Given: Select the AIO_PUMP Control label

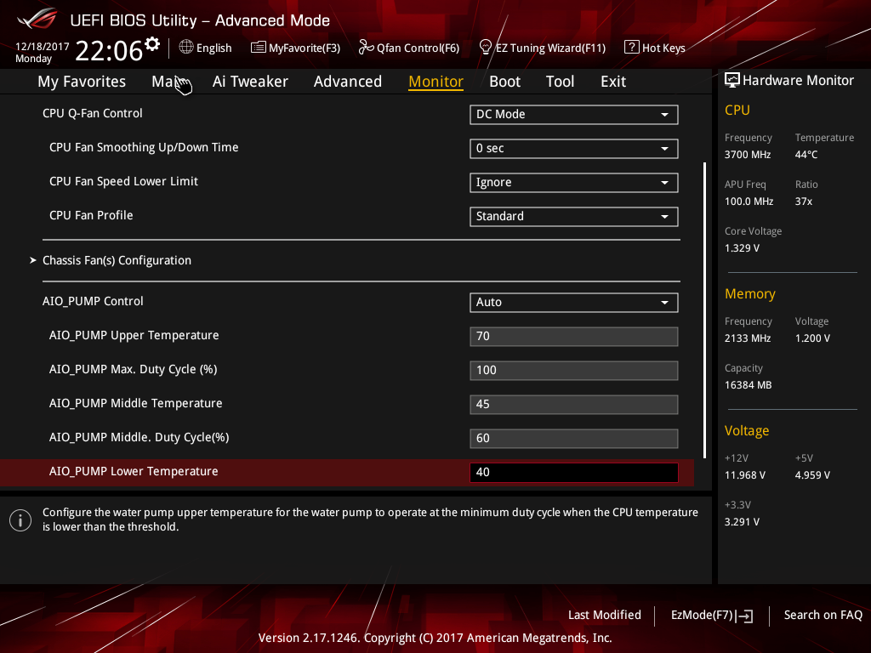Looking at the screenshot, I should [x=93, y=302].
